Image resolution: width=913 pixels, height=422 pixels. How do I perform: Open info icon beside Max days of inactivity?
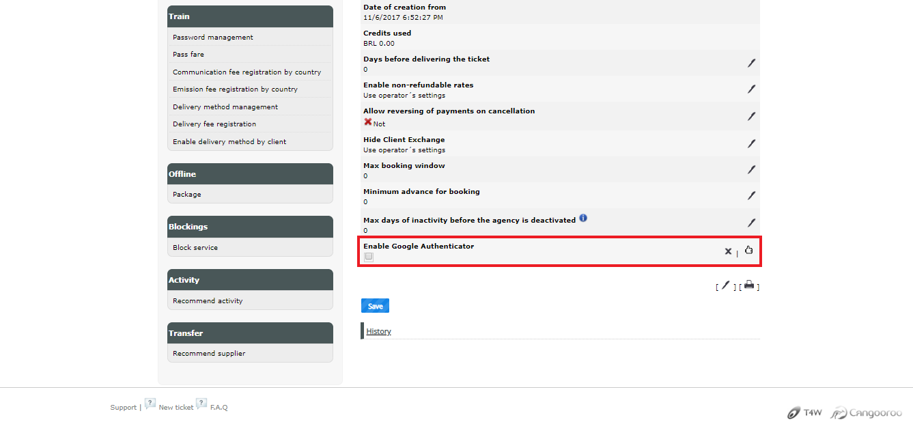point(583,218)
